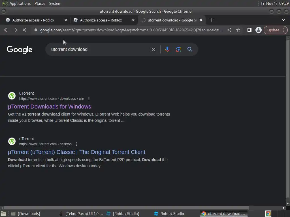View site information via the lock icon
This screenshot has width=290, height=217.
click(x=36, y=30)
